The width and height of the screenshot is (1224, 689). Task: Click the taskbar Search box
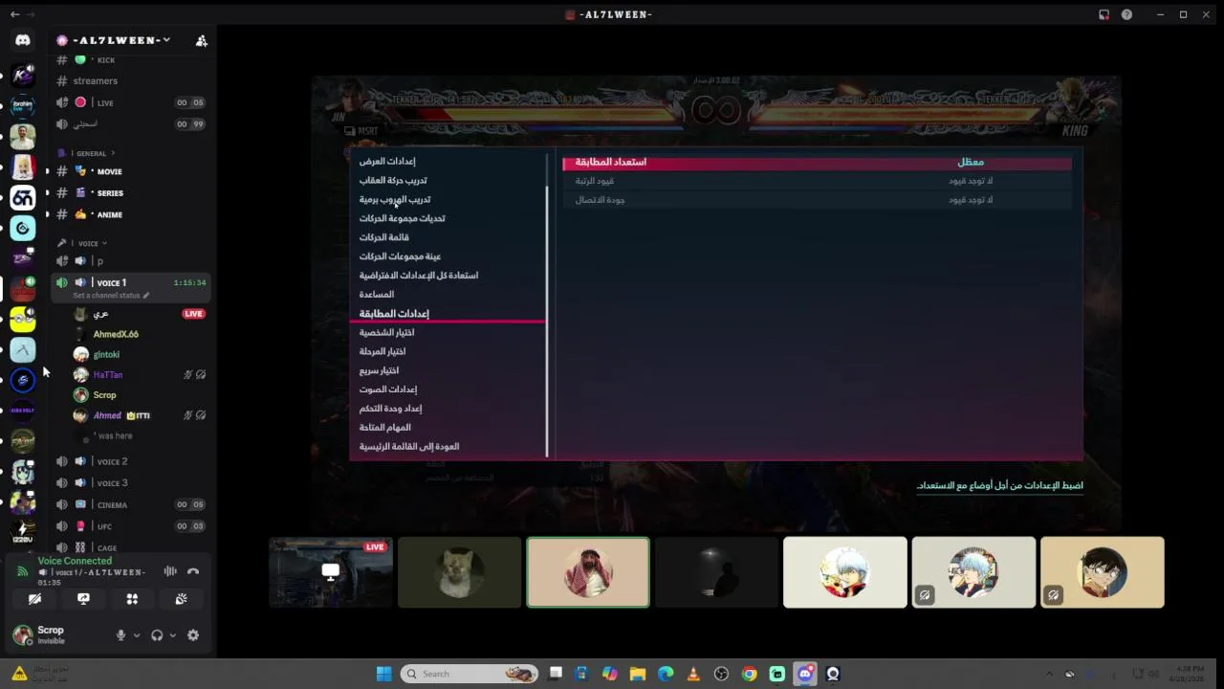469,674
